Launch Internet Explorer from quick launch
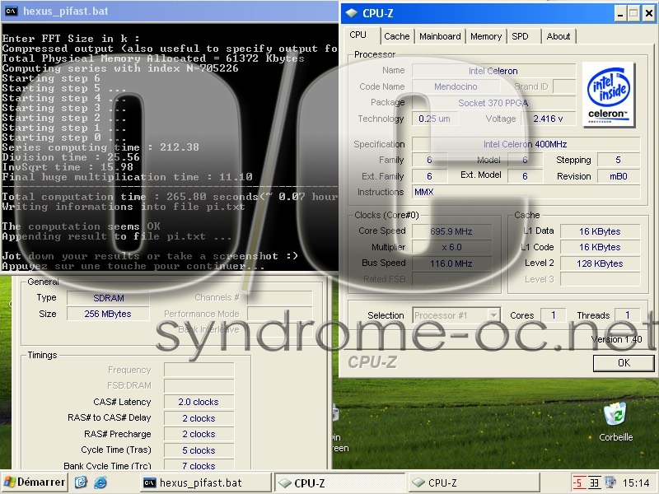The image size is (659, 494). tap(100, 482)
